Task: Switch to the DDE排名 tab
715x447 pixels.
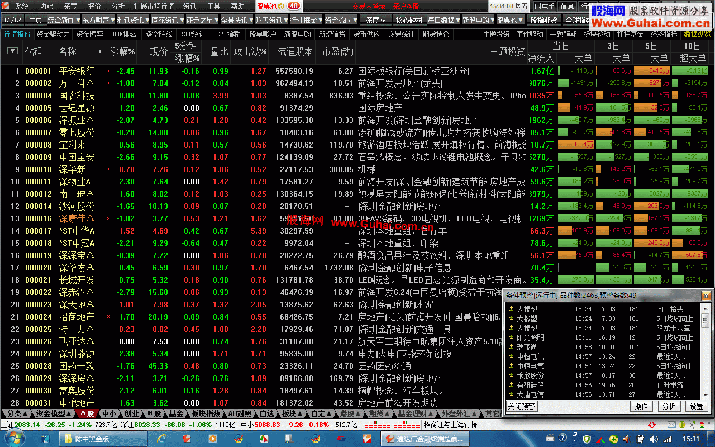Action: pos(124,34)
